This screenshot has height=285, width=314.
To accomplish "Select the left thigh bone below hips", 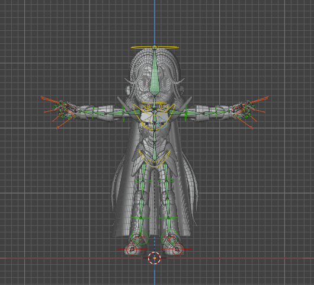I will 143,172.
